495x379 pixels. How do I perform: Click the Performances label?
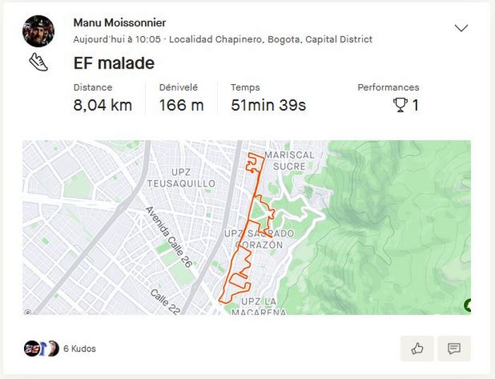coord(388,88)
